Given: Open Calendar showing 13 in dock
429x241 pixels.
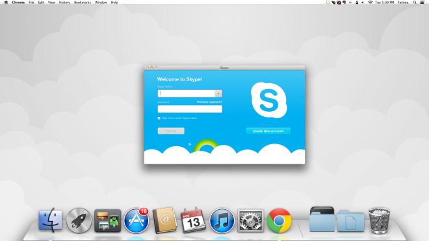Looking at the screenshot, I should pos(193,220).
